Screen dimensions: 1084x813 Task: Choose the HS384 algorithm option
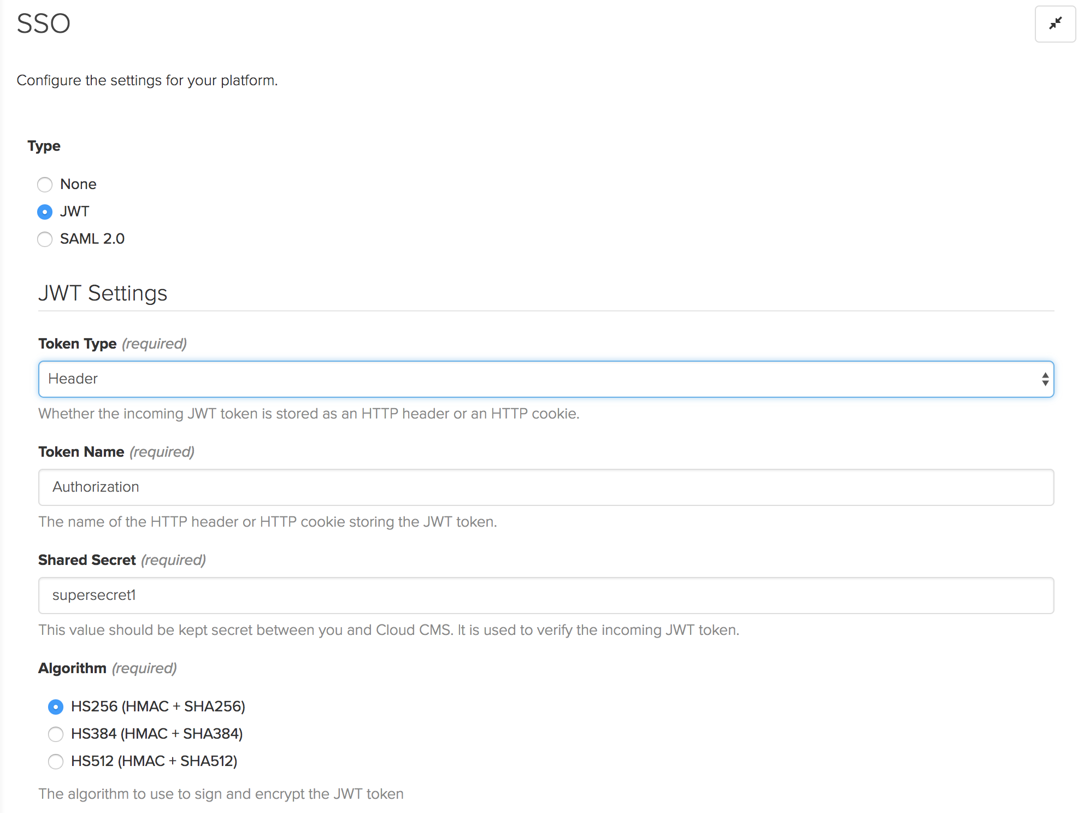[x=56, y=734]
